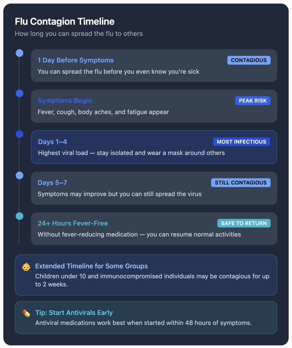The image size is (292, 348).
Task: Click the baby emoji icon
Action: pyautogui.click(x=26, y=267)
